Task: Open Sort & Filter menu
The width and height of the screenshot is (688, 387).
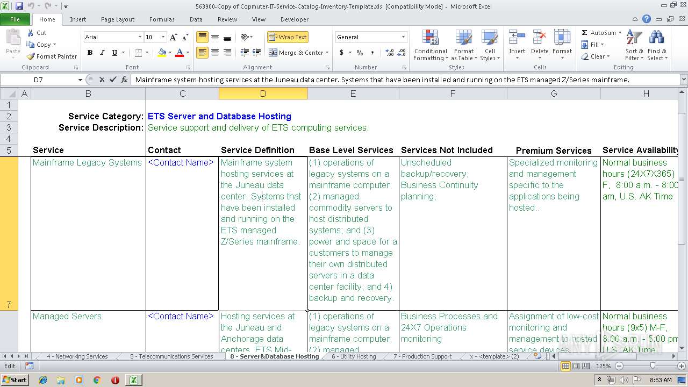Action: [634, 46]
